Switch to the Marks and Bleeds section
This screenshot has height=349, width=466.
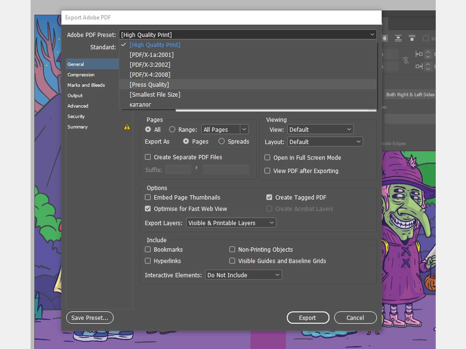pyautogui.click(x=86, y=85)
